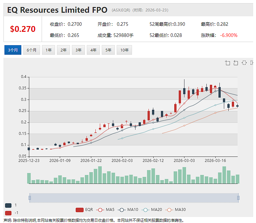Activate the area zoom toolbox icon
The height and width of the screenshot is (223, 256).
click(227, 63)
